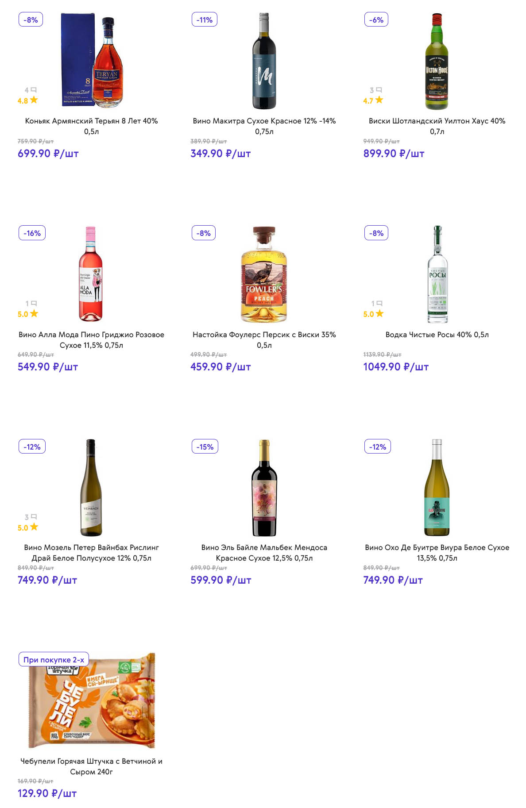Click the -11% discount badge on Макитра wine
526x808 pixels.
(x=205, y=20)
